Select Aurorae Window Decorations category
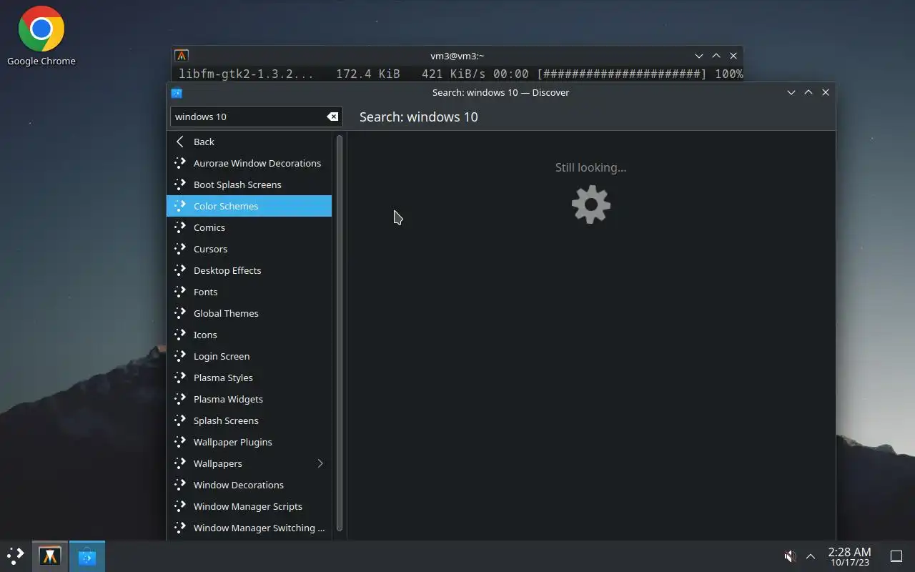This screenshot has width=915, height=572. 249,163
